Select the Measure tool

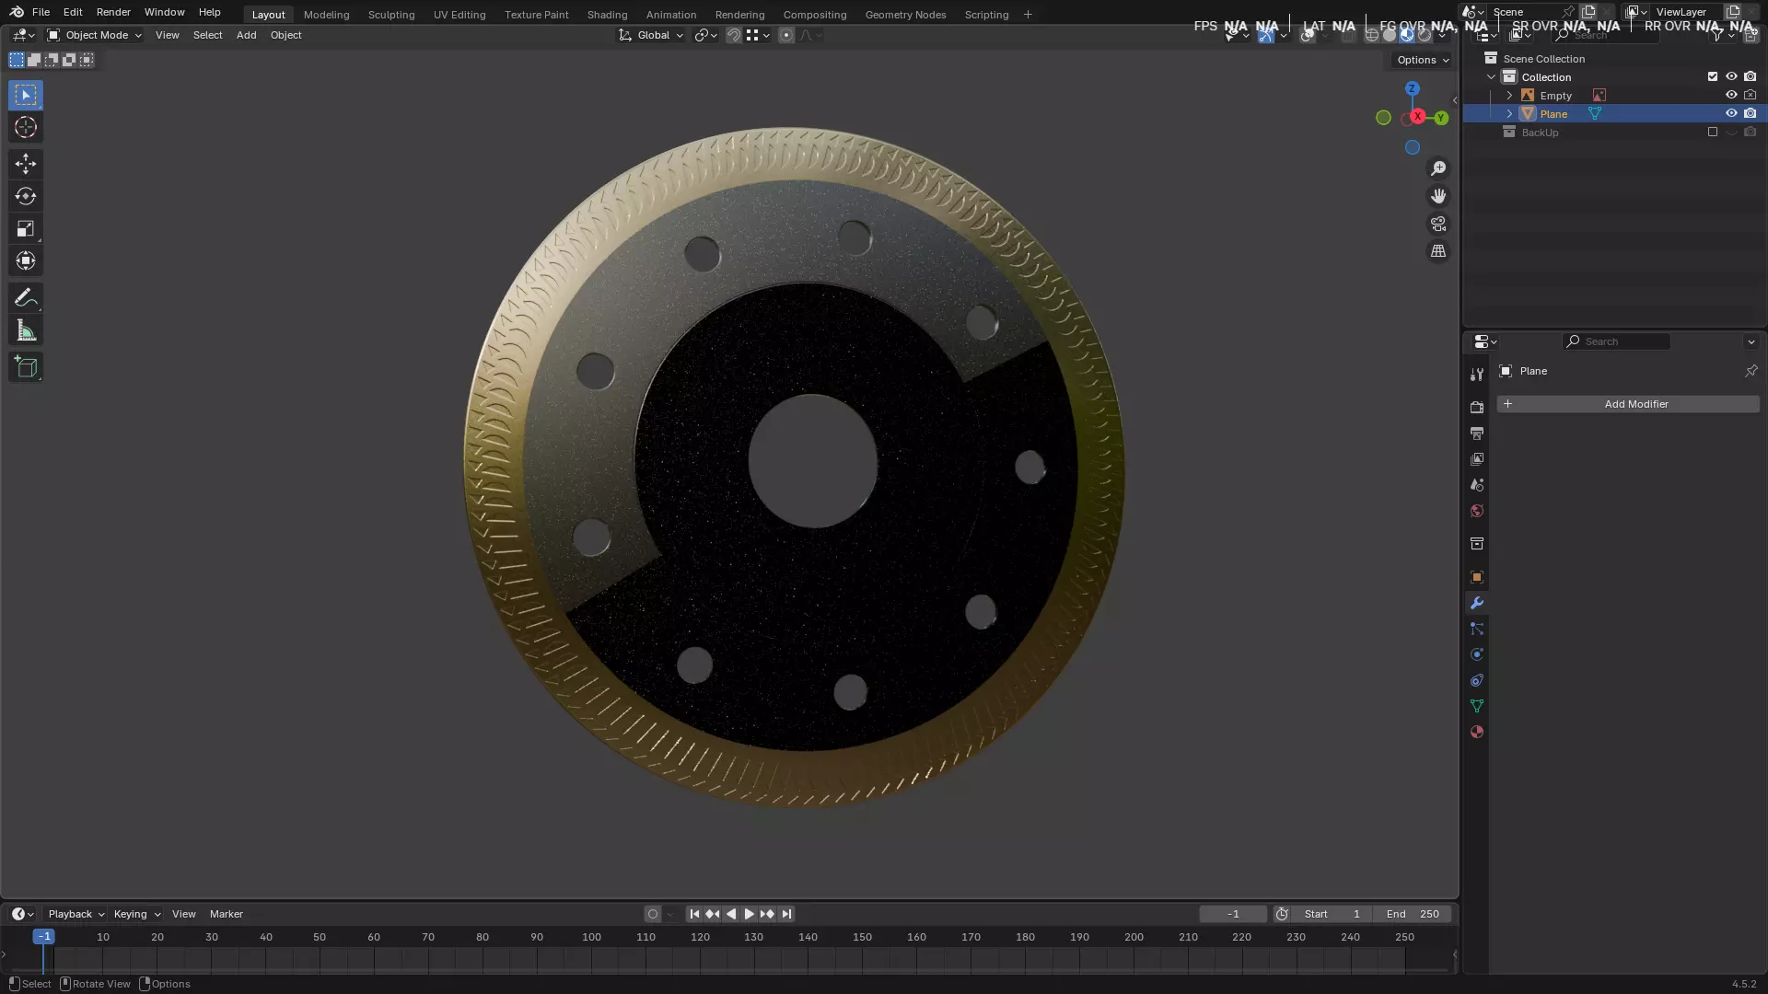[26, 330]
